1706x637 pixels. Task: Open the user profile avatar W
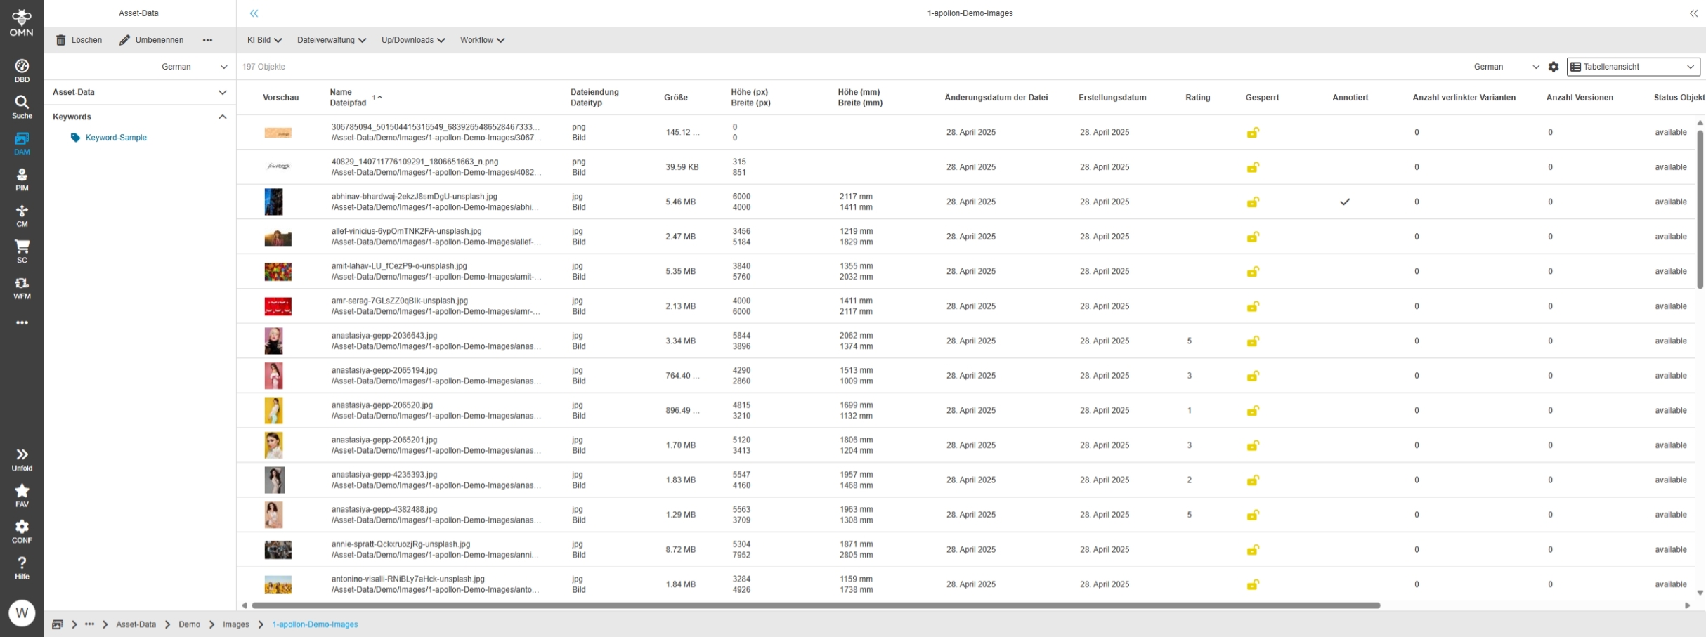click(22, 612)
